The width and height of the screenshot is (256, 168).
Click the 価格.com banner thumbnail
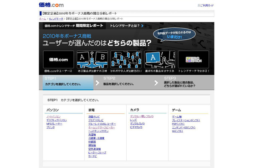[58, 60]
